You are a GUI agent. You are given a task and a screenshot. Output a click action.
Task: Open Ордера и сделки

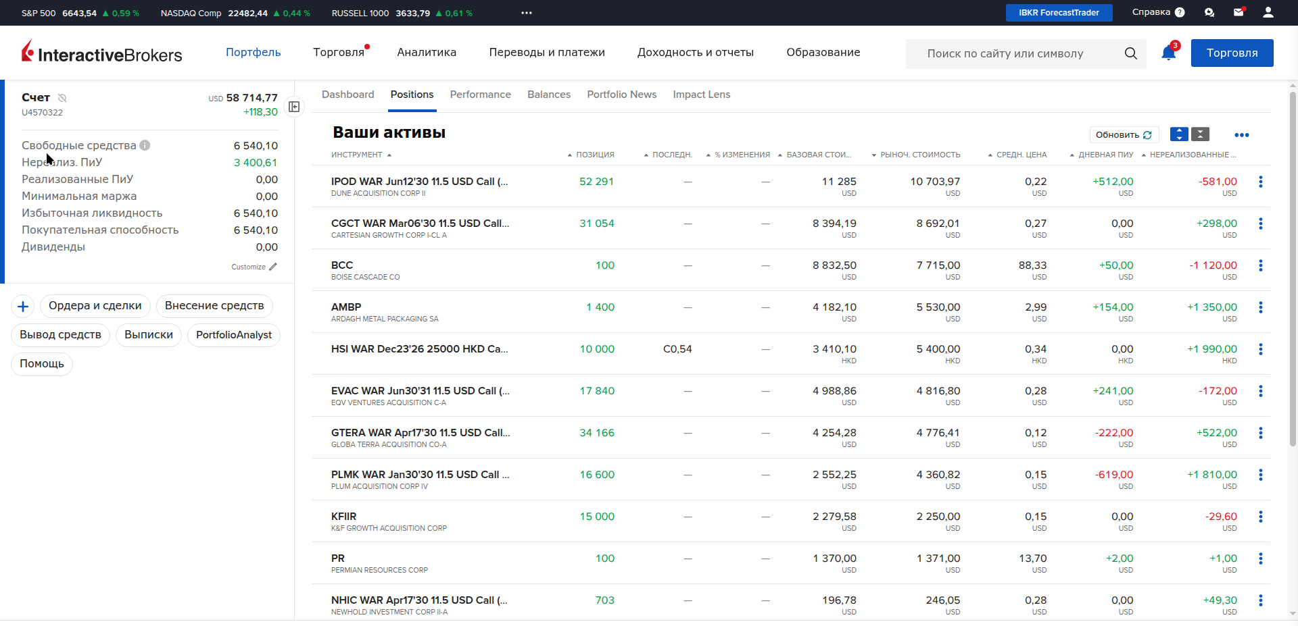pyautogui.click(x=95, y=306)
